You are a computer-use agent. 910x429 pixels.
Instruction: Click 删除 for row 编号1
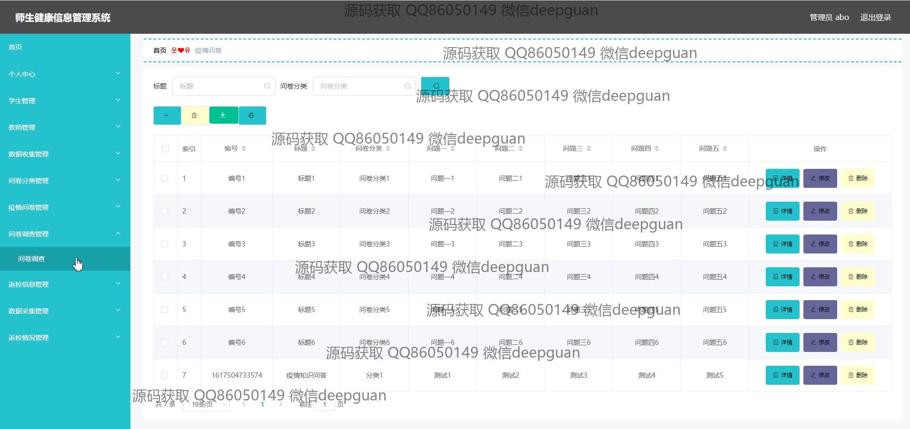[858, 178]
